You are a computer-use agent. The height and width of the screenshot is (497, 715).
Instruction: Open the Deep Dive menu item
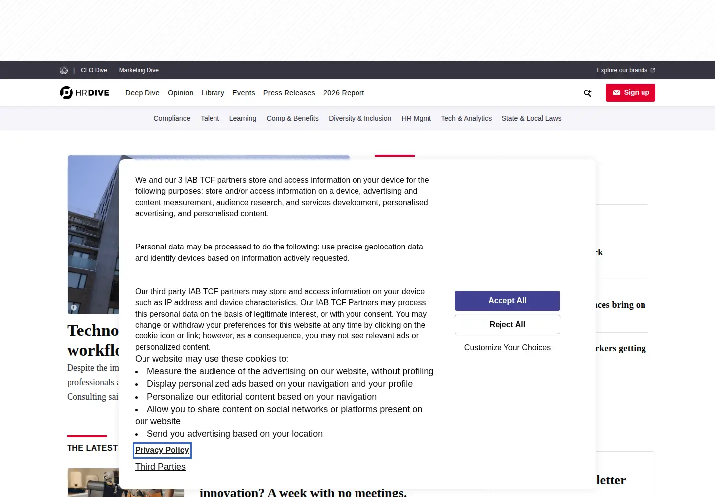point(143,93)
